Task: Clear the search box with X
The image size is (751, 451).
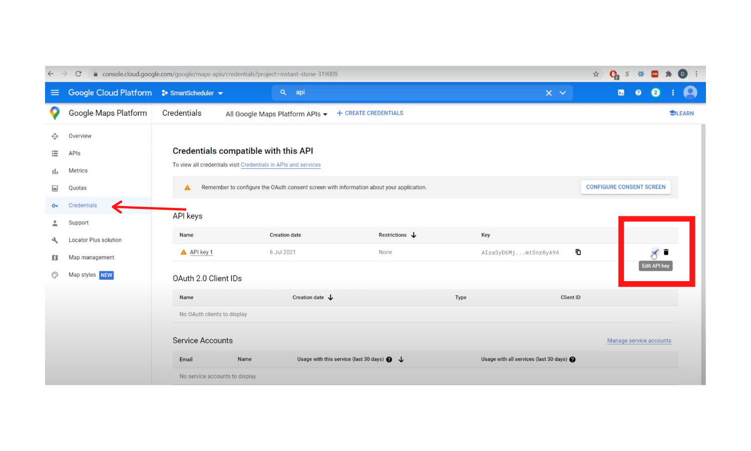Action: click(549, 93)
